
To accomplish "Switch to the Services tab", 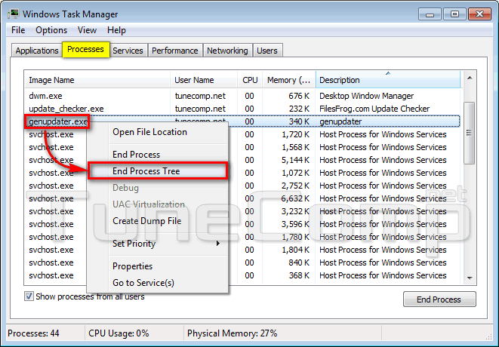I will point(128,51).
